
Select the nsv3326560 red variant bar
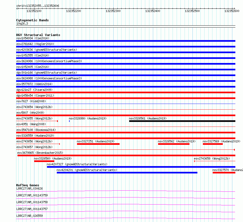pyautogui.click(x=44, y=161)
